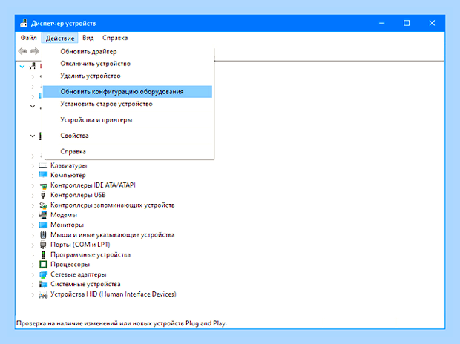
Task: Select Устройства HID (Human Interface Devices)
Action: click(x=114, y=294)
